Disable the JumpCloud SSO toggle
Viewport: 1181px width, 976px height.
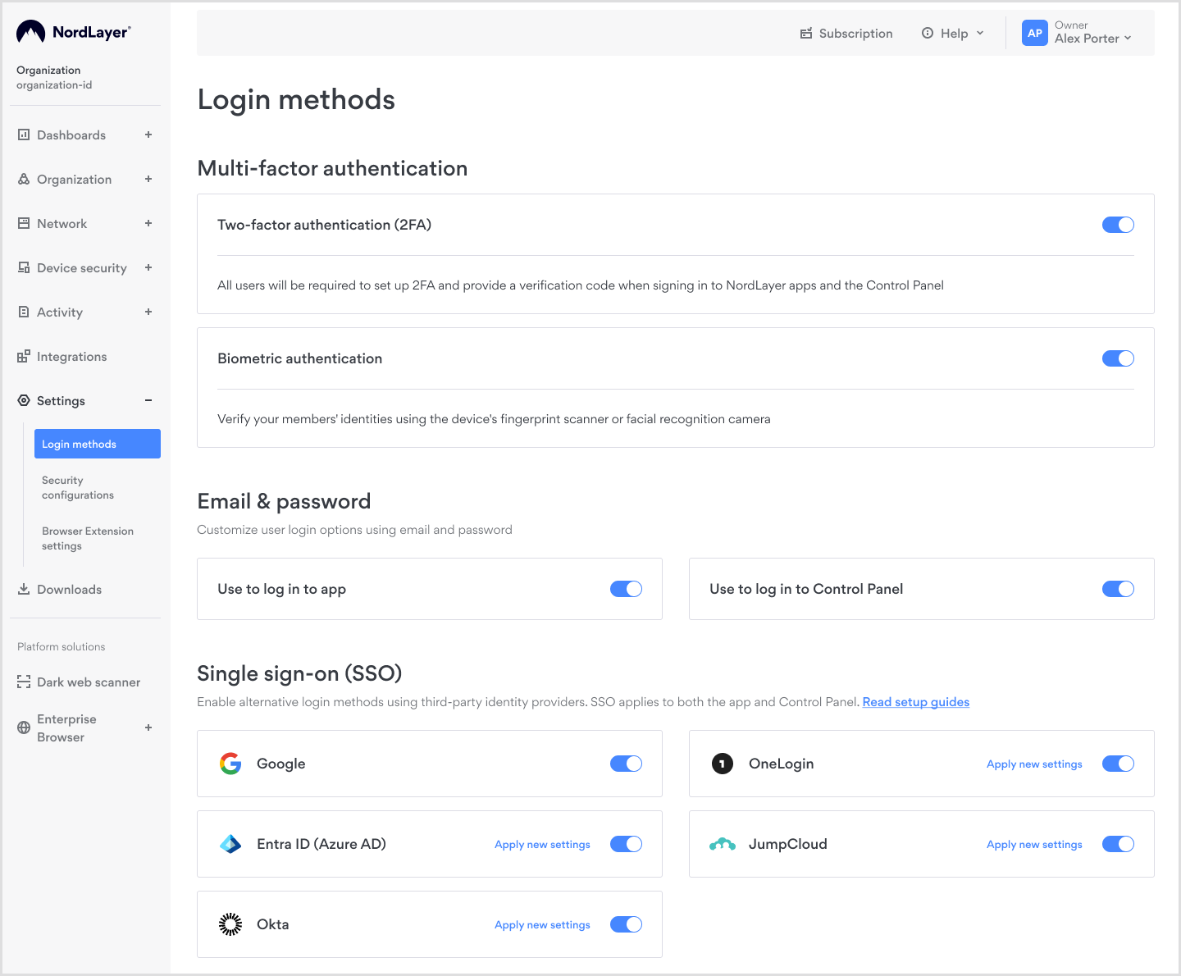[x=1117, y=844]
